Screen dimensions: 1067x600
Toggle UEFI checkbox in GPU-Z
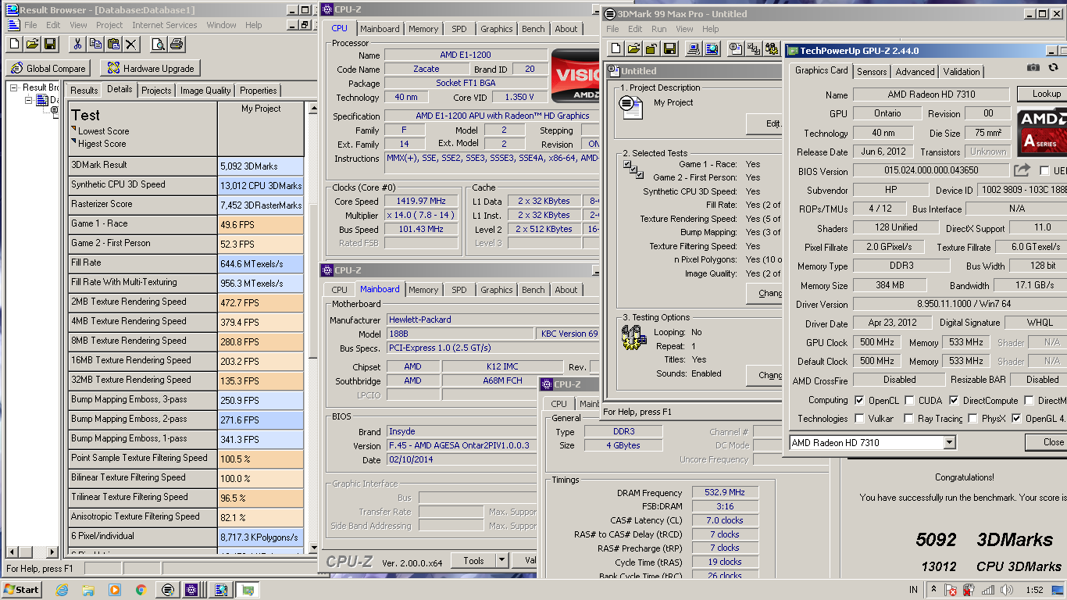(1044, 171)
